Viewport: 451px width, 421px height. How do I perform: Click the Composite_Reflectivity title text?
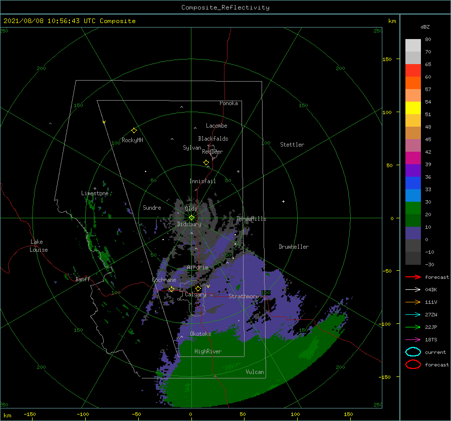click(225, 8)
